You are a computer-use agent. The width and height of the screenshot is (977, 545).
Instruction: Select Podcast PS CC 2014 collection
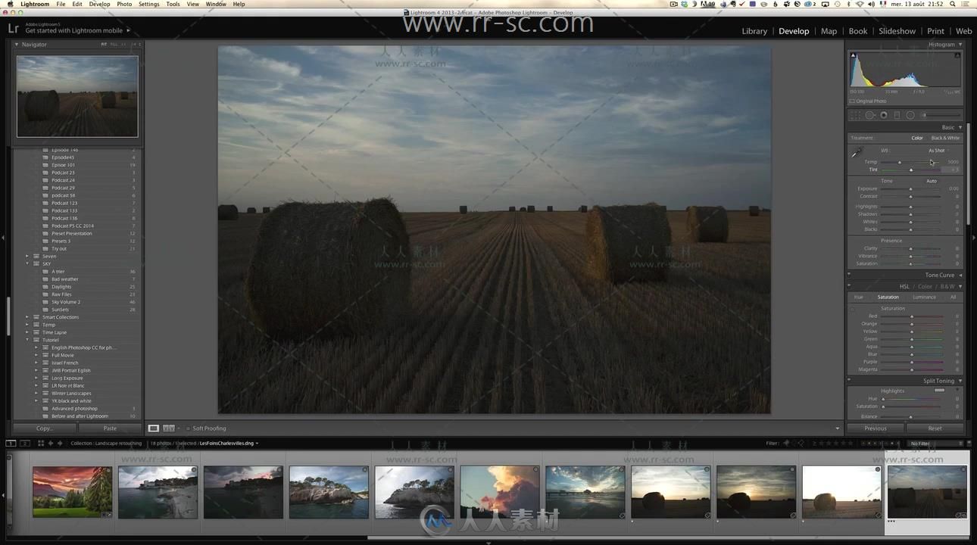pyautogui.click(x=73, y=226)
